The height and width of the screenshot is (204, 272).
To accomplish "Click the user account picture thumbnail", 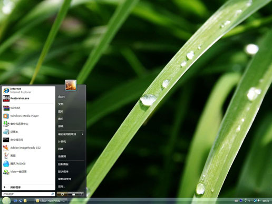I will (x=71, y=85).
